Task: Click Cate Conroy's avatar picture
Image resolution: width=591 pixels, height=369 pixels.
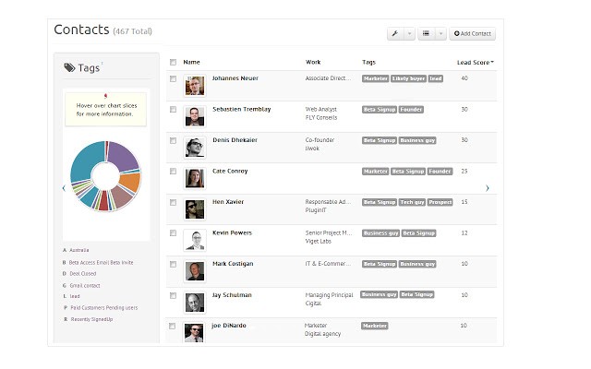Action: click(194, 178)
